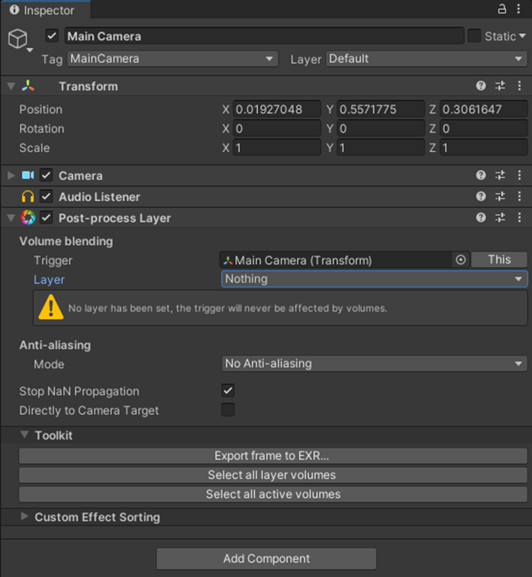Disable the Camera component checkbox
Screen dimensions: 532x577
(x=46, y=175)
